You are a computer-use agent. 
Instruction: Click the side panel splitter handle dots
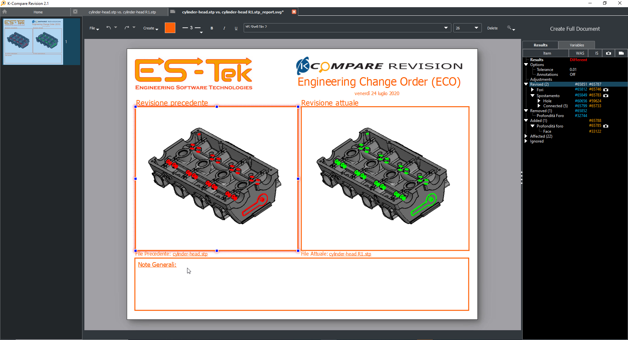(x=521, y=178)
